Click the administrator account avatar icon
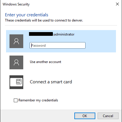 point(16,41)
